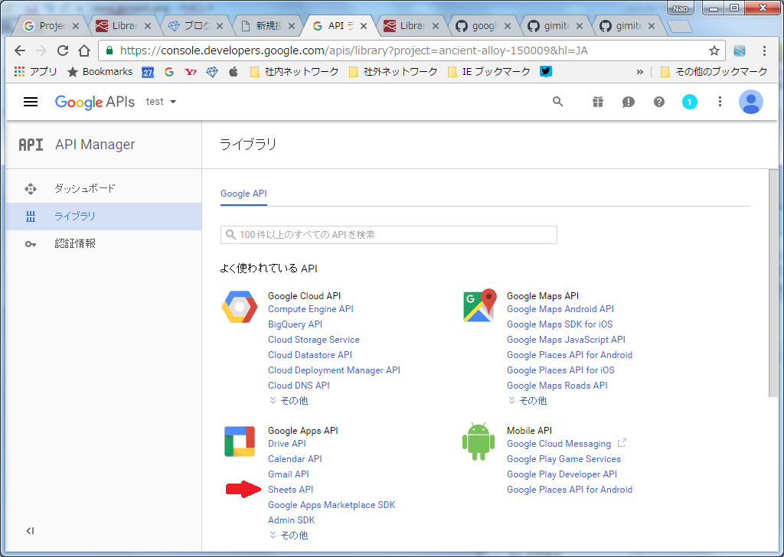Click the page vertical scrollbar
Image resolution: width=784 pixels, height=557 pixels.
(773, 283)
